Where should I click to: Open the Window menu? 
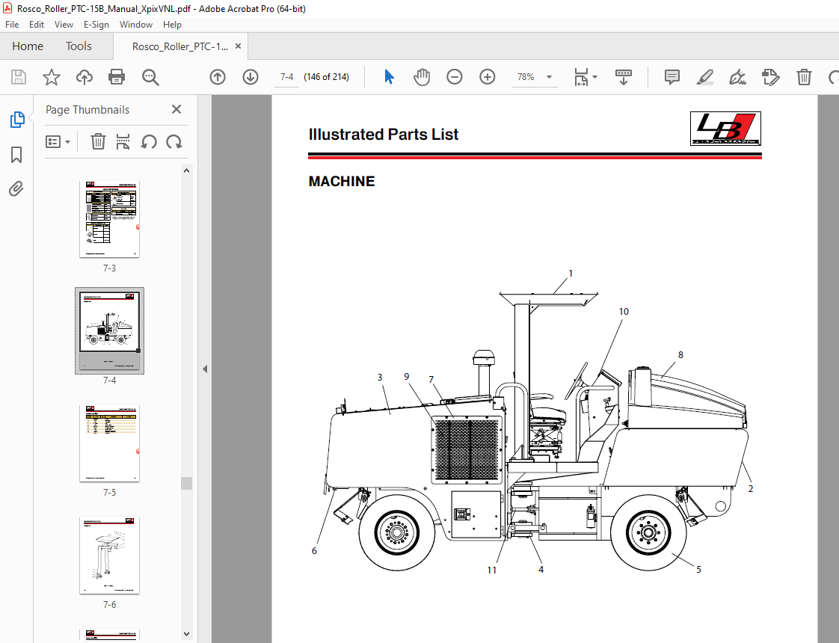(136, 25)
